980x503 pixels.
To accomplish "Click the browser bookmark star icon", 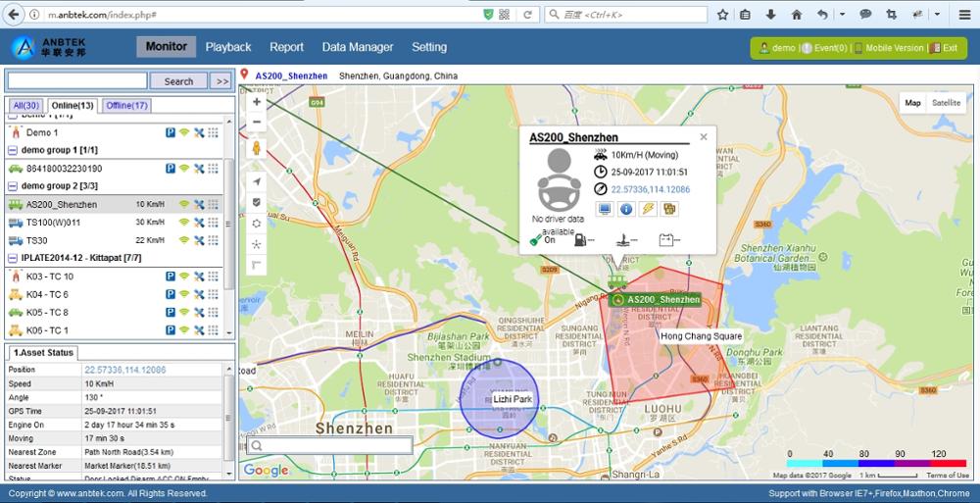I will pos(722,15).
